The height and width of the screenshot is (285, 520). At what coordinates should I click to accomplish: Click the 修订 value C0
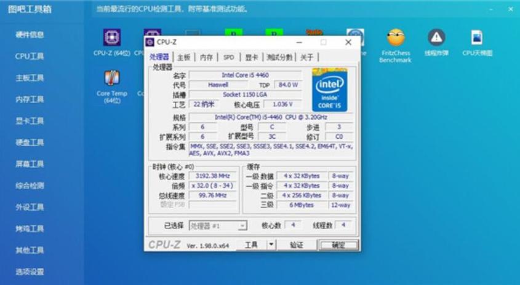coord(339,137)
